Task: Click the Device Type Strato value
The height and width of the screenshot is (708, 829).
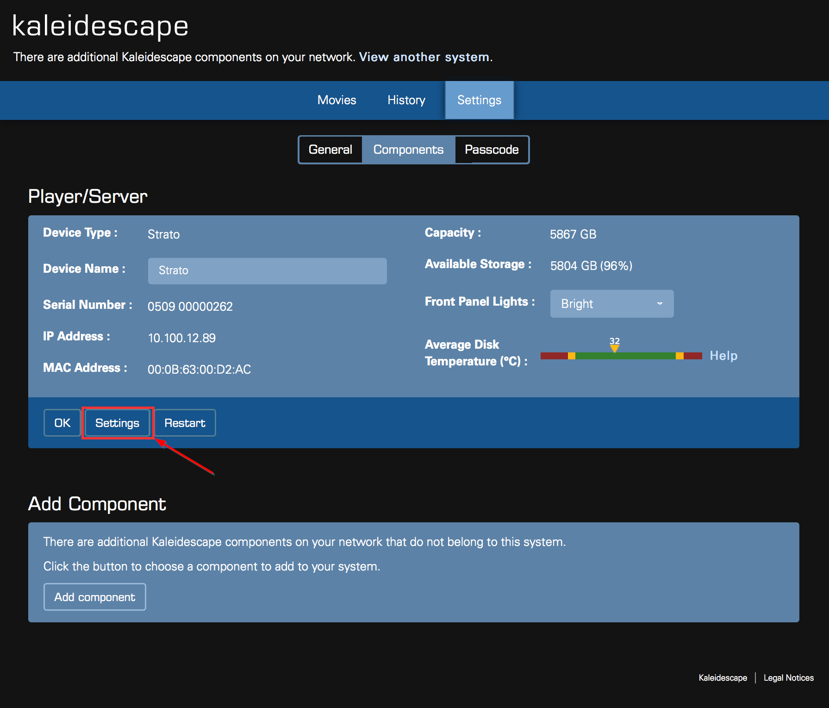Action: [x=163, y=234]
